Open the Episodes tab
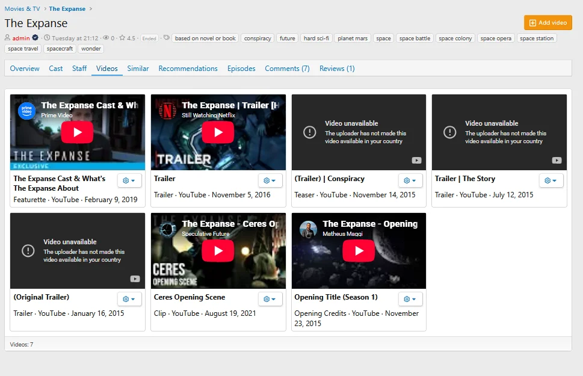 coord(241,69)
